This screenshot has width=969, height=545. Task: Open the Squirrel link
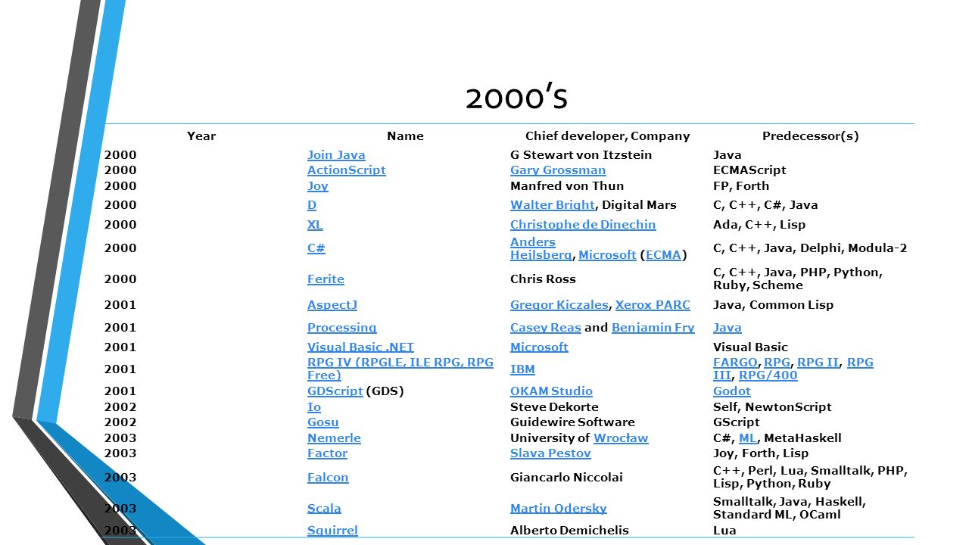332,531
